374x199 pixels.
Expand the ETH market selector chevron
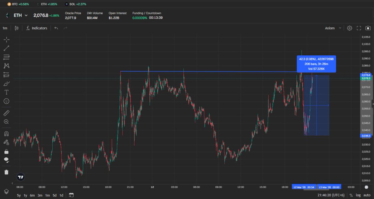click(x=26, y=15)
